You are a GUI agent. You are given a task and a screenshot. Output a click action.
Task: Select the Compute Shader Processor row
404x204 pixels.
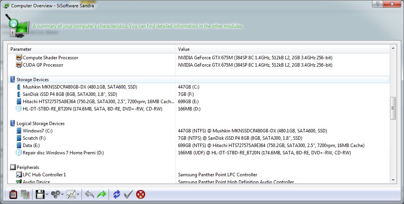[x=199, y=58]
